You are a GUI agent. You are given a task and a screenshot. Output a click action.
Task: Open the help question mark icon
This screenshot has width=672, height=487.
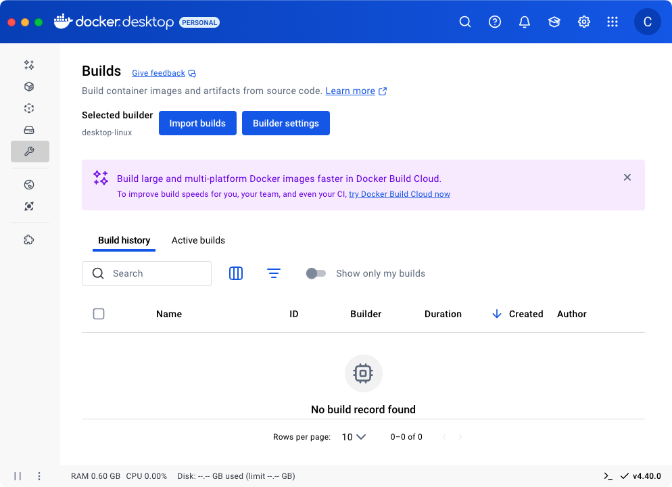click(495, 22)
